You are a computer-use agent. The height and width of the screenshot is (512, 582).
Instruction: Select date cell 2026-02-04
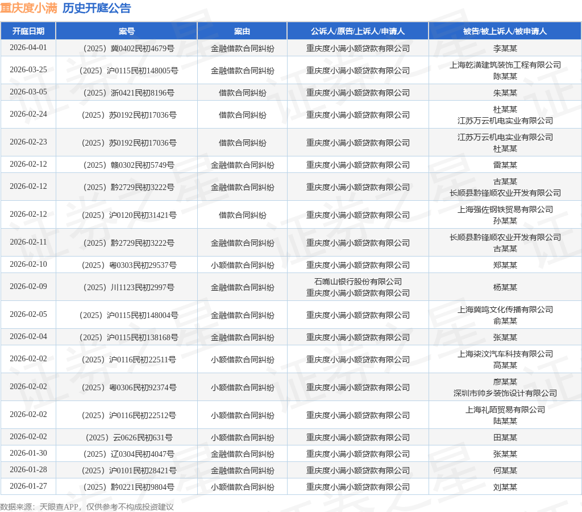coord(28,336)
